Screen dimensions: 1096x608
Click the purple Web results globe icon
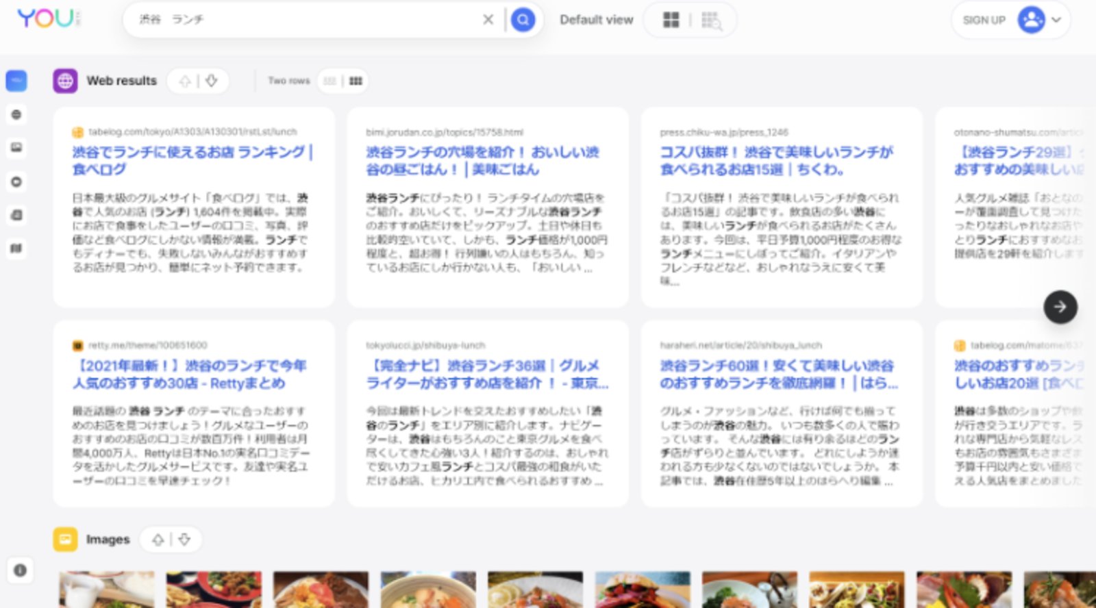click(65, 81)
